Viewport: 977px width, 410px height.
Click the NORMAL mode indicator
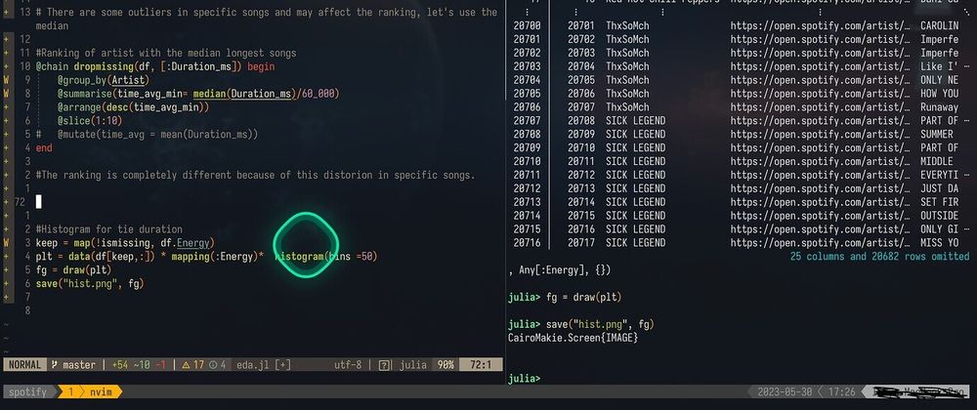tap(24, 364)
